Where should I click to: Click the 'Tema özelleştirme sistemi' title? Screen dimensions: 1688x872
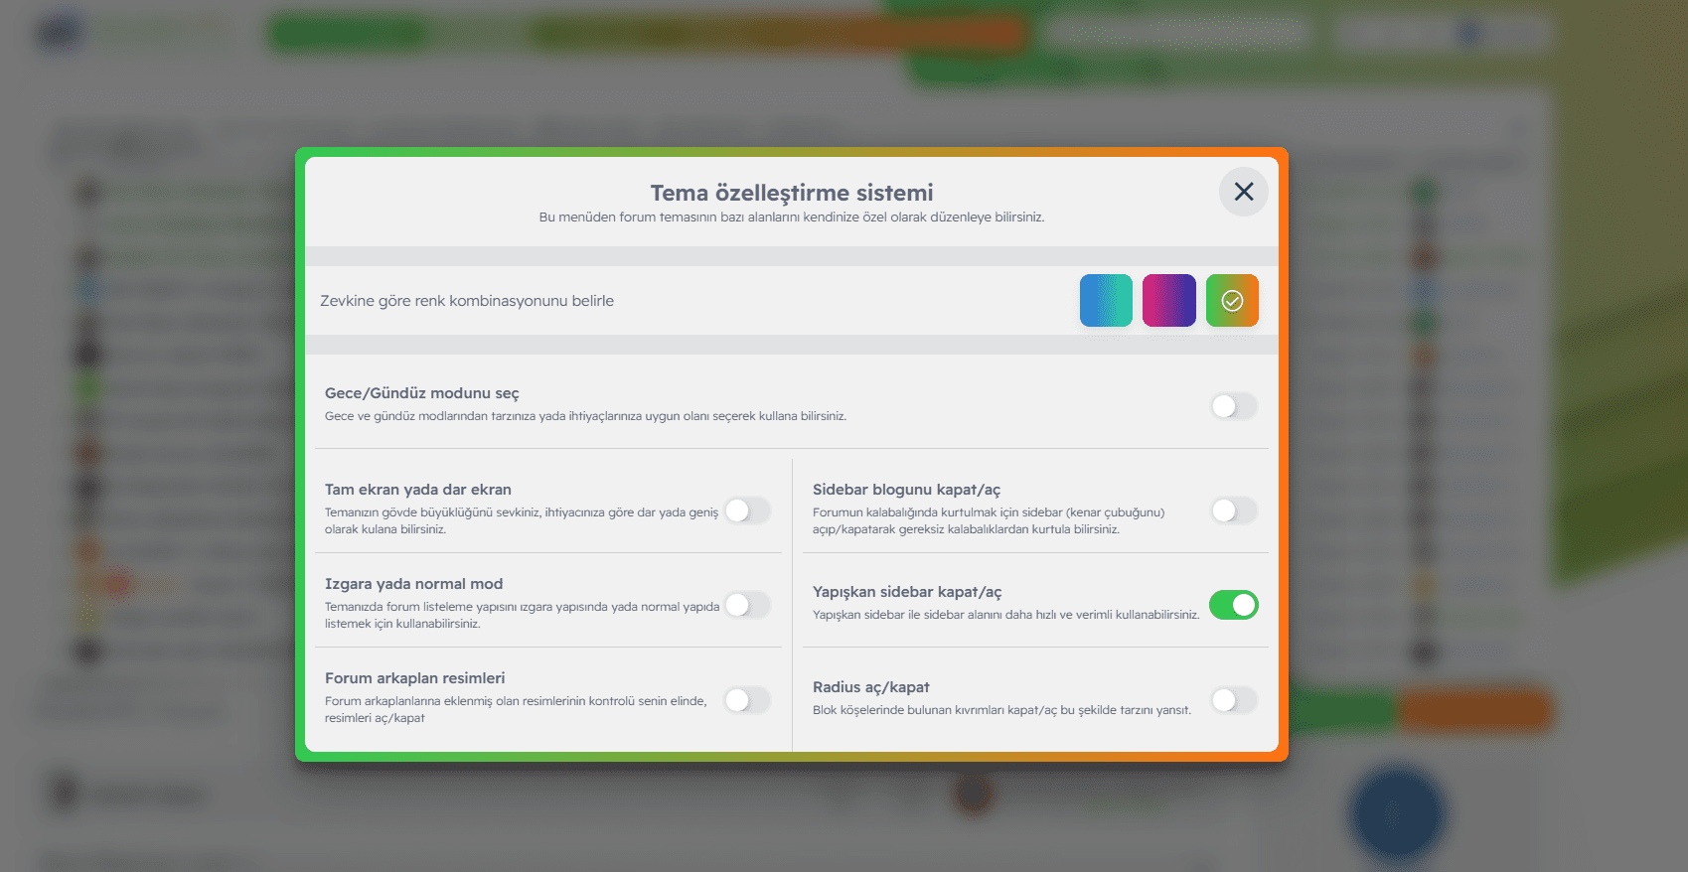click(791, 193)
